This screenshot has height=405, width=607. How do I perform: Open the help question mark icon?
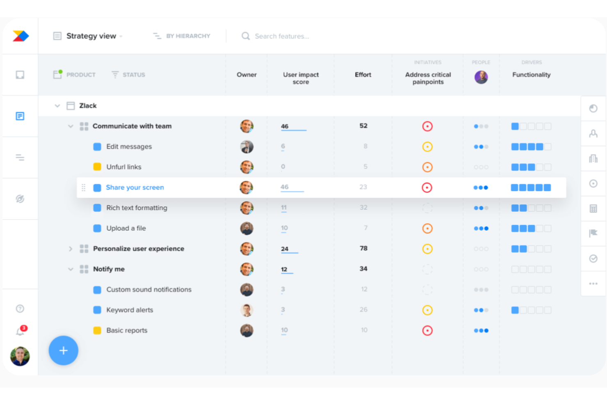20,309
